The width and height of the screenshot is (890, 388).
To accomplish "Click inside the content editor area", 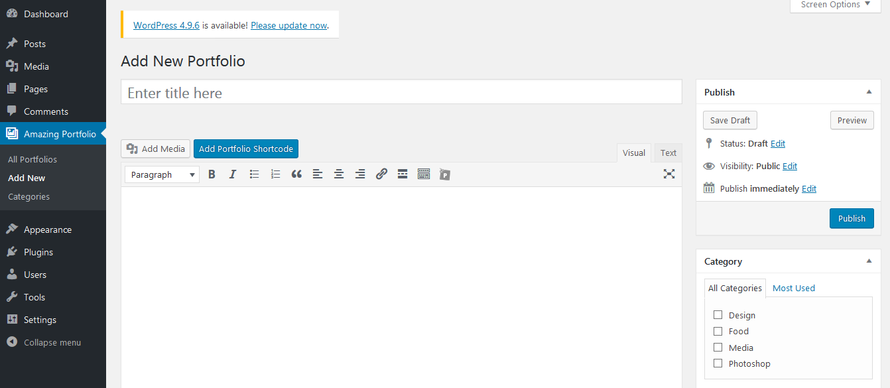I will pyautogui.click(x=401, y=287).
